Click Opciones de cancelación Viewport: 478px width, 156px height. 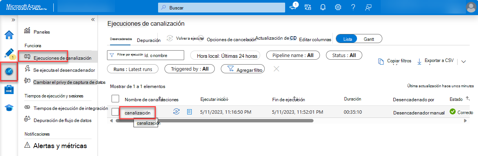[x=228, y=39]
